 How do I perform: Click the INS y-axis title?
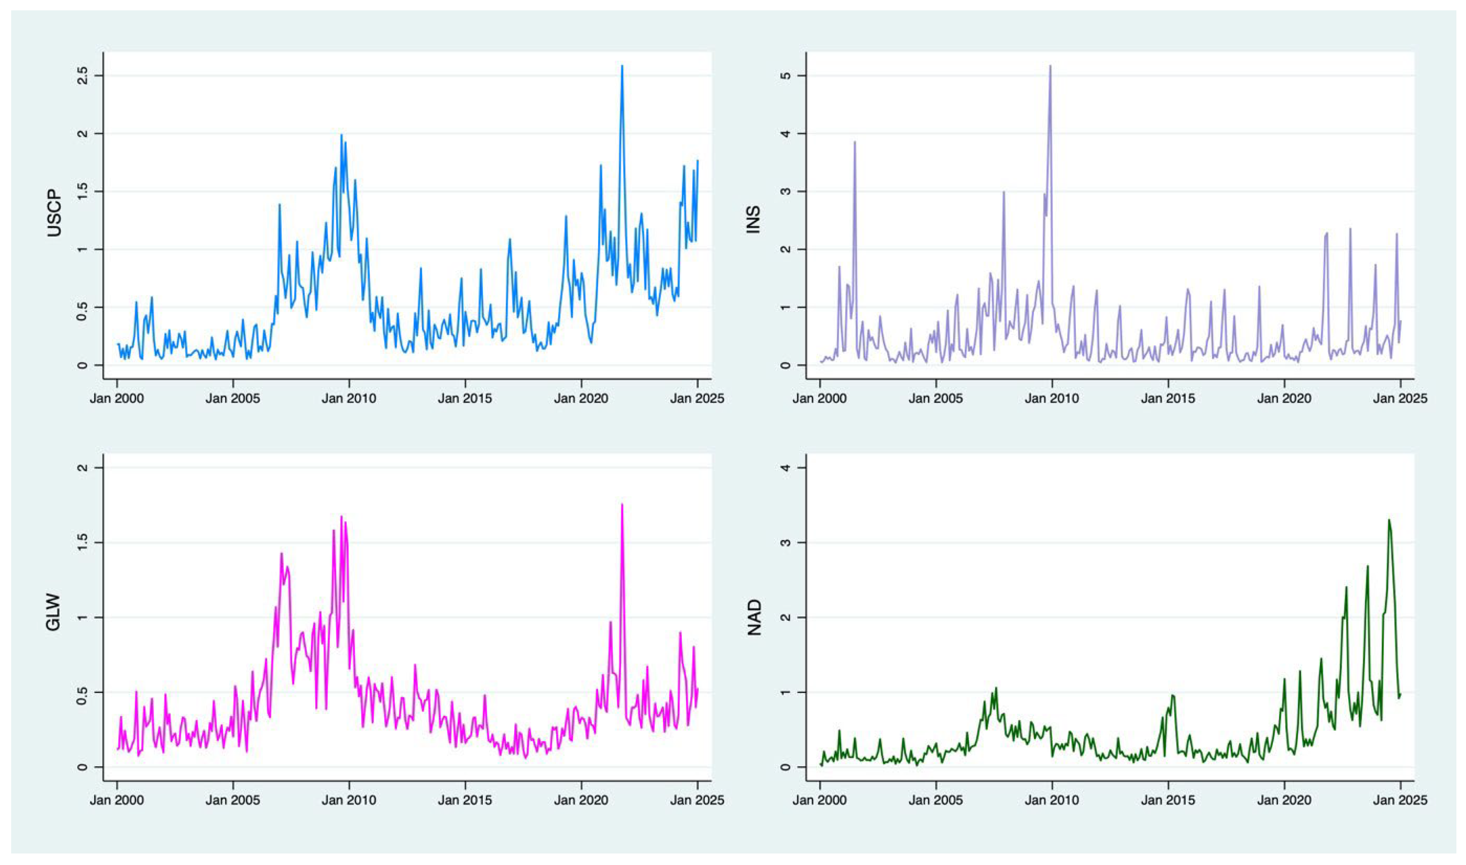click(753, 220)
